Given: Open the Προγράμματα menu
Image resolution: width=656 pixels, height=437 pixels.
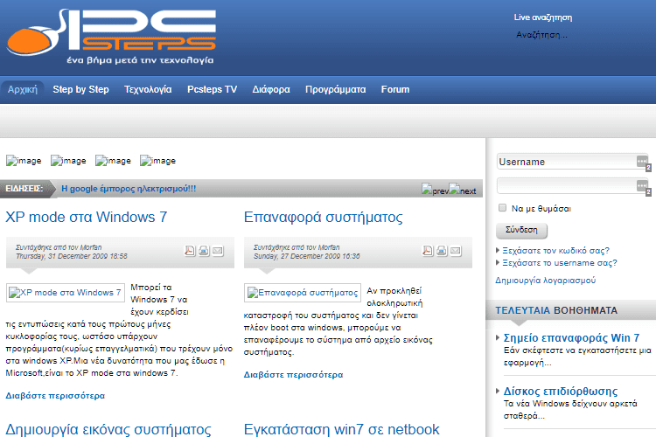Looking at the screenshot, I should coord(336,89).
